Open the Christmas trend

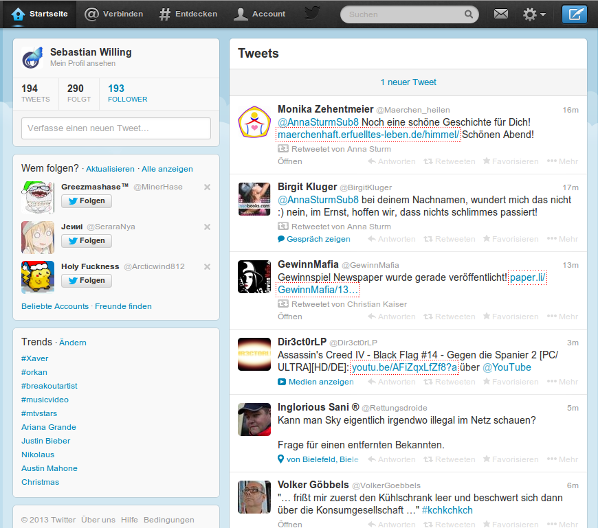(x=40, y=482)
